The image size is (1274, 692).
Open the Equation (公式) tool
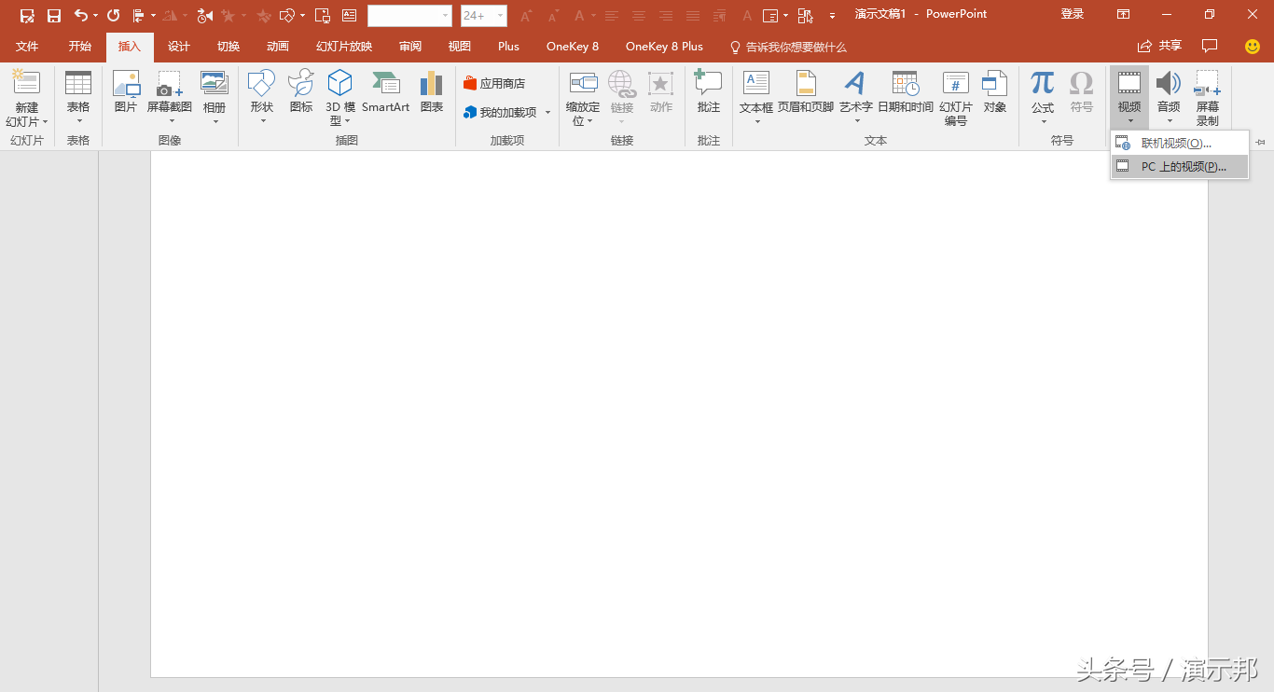point(1043,99)
